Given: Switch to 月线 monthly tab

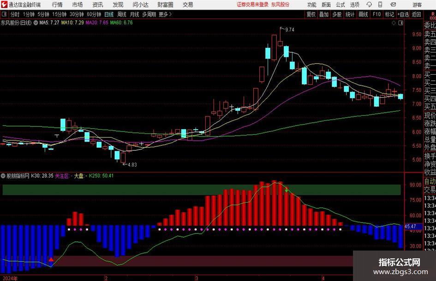Looking at the screenshot, I should pos(135,14).
